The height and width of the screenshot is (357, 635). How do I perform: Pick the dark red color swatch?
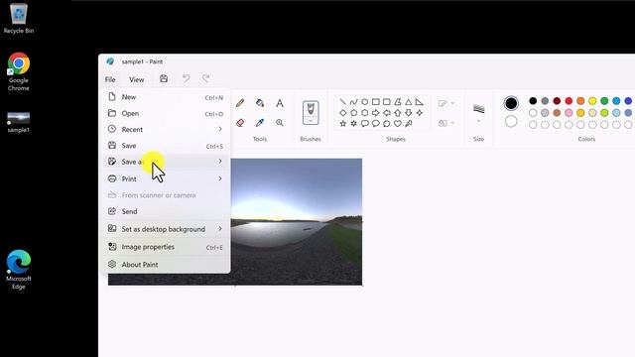tap(557, 101)
